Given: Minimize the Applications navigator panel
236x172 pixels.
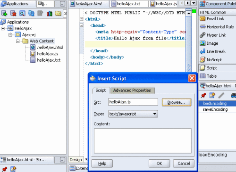Looking at the screenshot, I should (62, 4).
